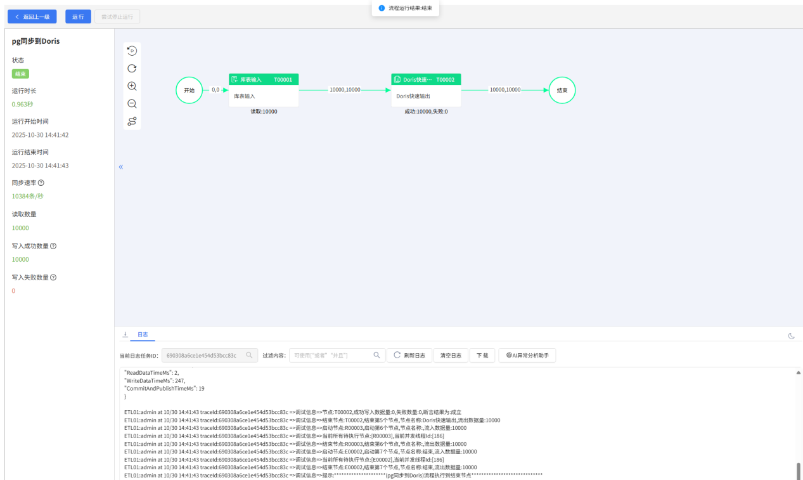Zoom out on the flow canvas
Image resolution: width=803 pixels, height=480 pixels.
[x=132, y=104]
